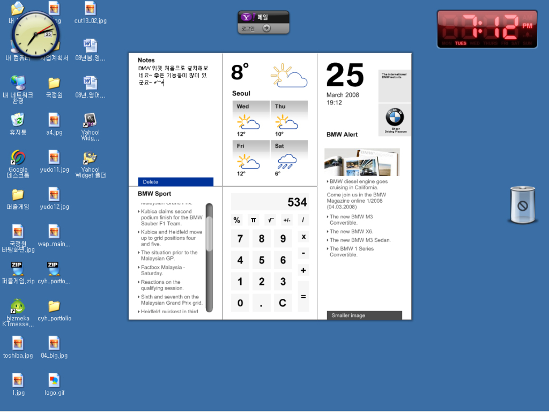Open 'The situation prior to the Malaysian GP' headline
This screenshot has height=412, width=549.
[x=169, y=255]
